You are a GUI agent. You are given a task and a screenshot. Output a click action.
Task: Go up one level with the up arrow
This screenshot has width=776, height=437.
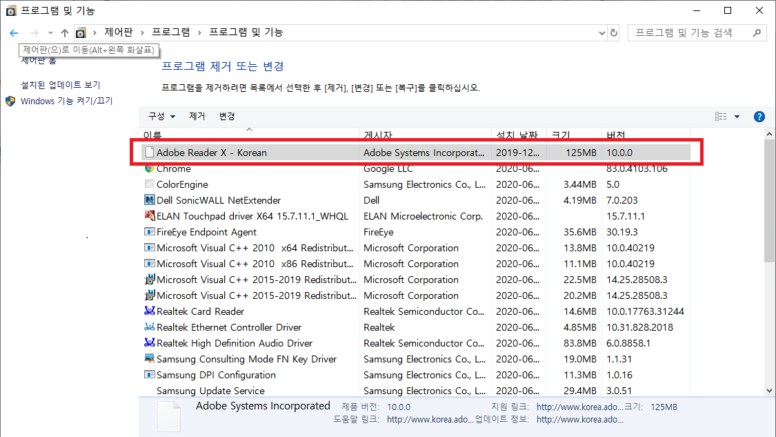click(65, 32)
